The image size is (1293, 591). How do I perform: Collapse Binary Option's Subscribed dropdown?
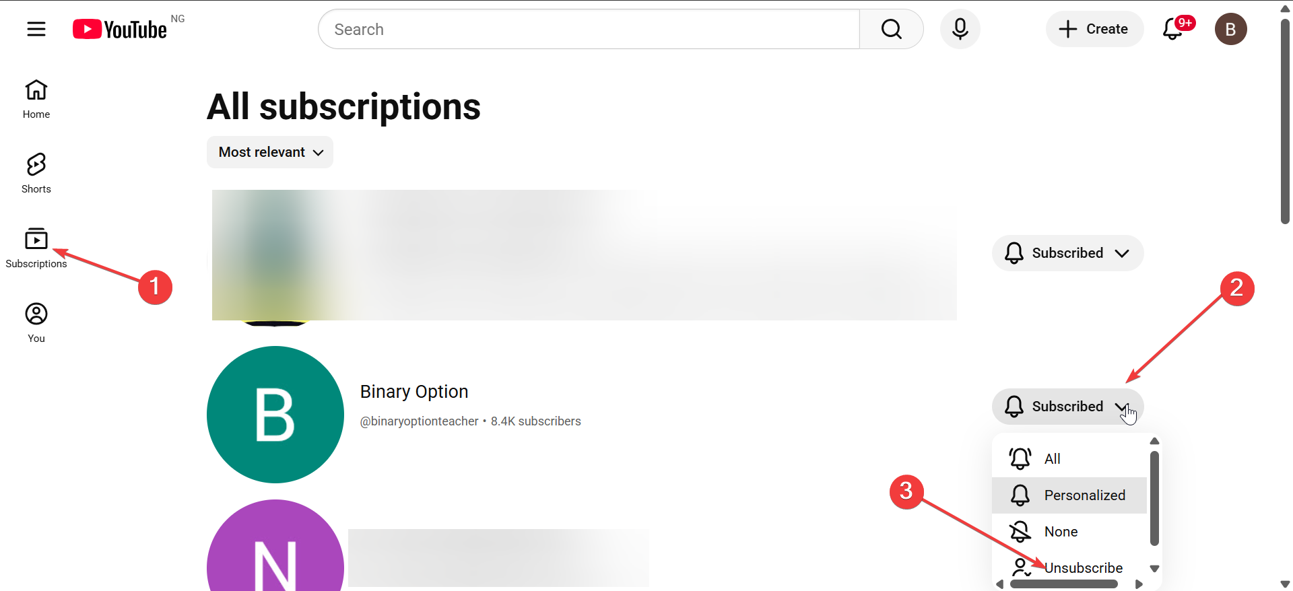1067,407
